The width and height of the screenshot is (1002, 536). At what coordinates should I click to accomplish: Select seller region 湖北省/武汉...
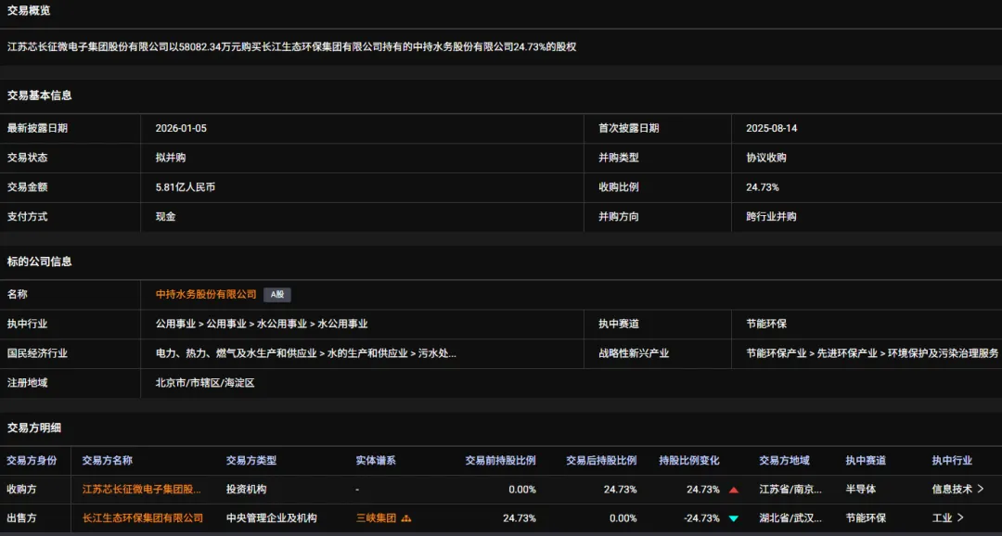click(x=790, y=518)
